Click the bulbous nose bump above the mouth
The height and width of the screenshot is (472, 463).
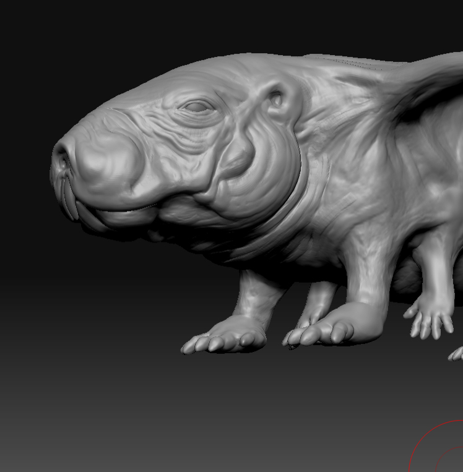point(108,160)
